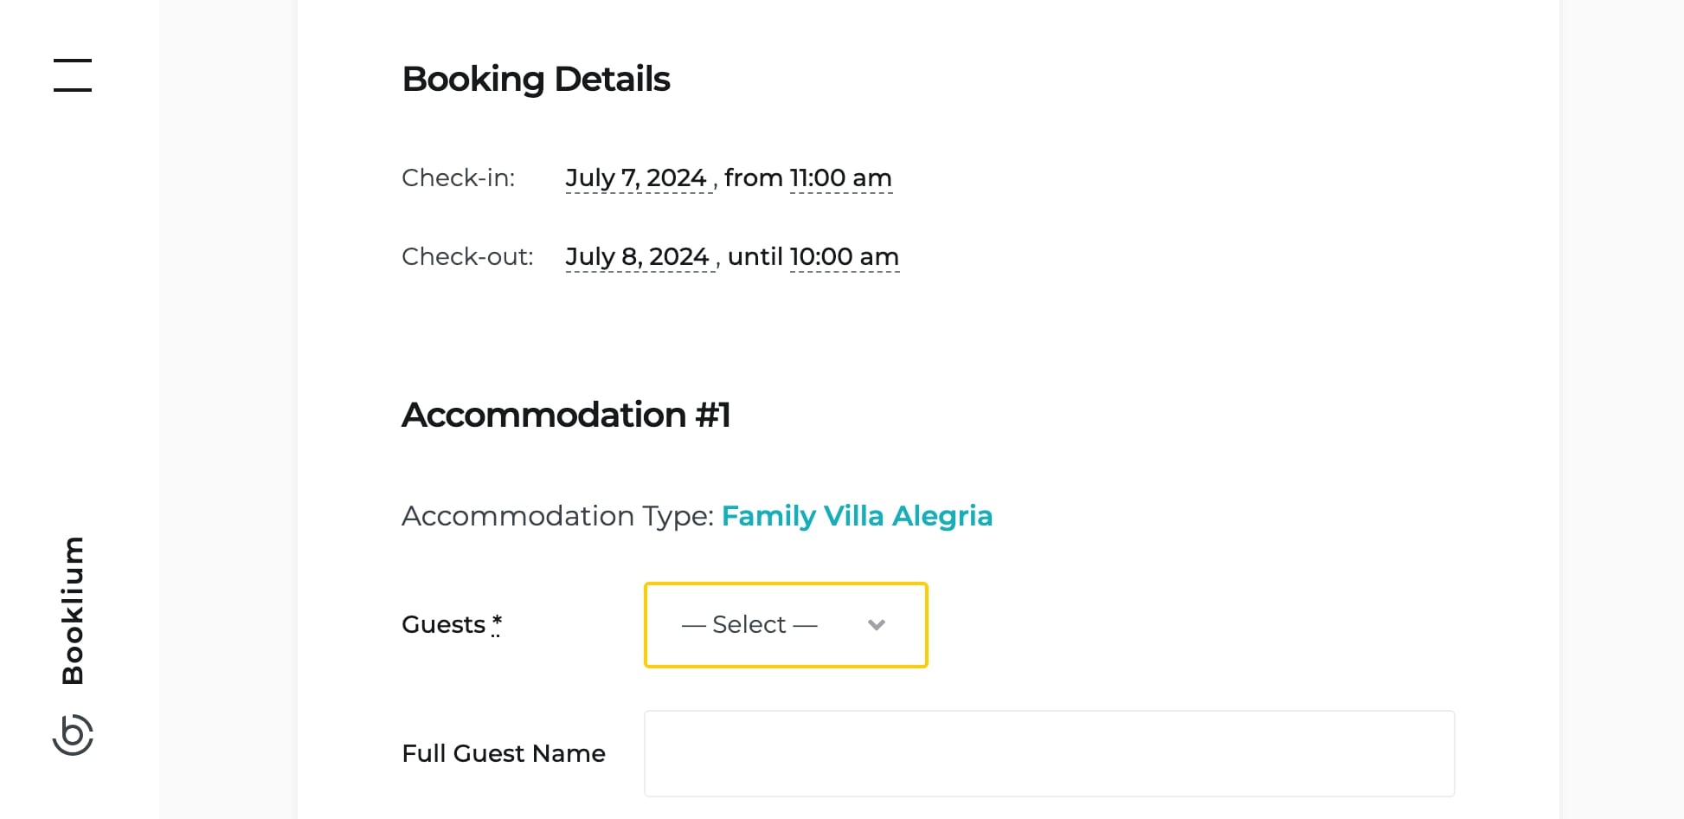Click the Booking Details heading
The height and width of the screenshot is (819, 1684).
[536, 80]
